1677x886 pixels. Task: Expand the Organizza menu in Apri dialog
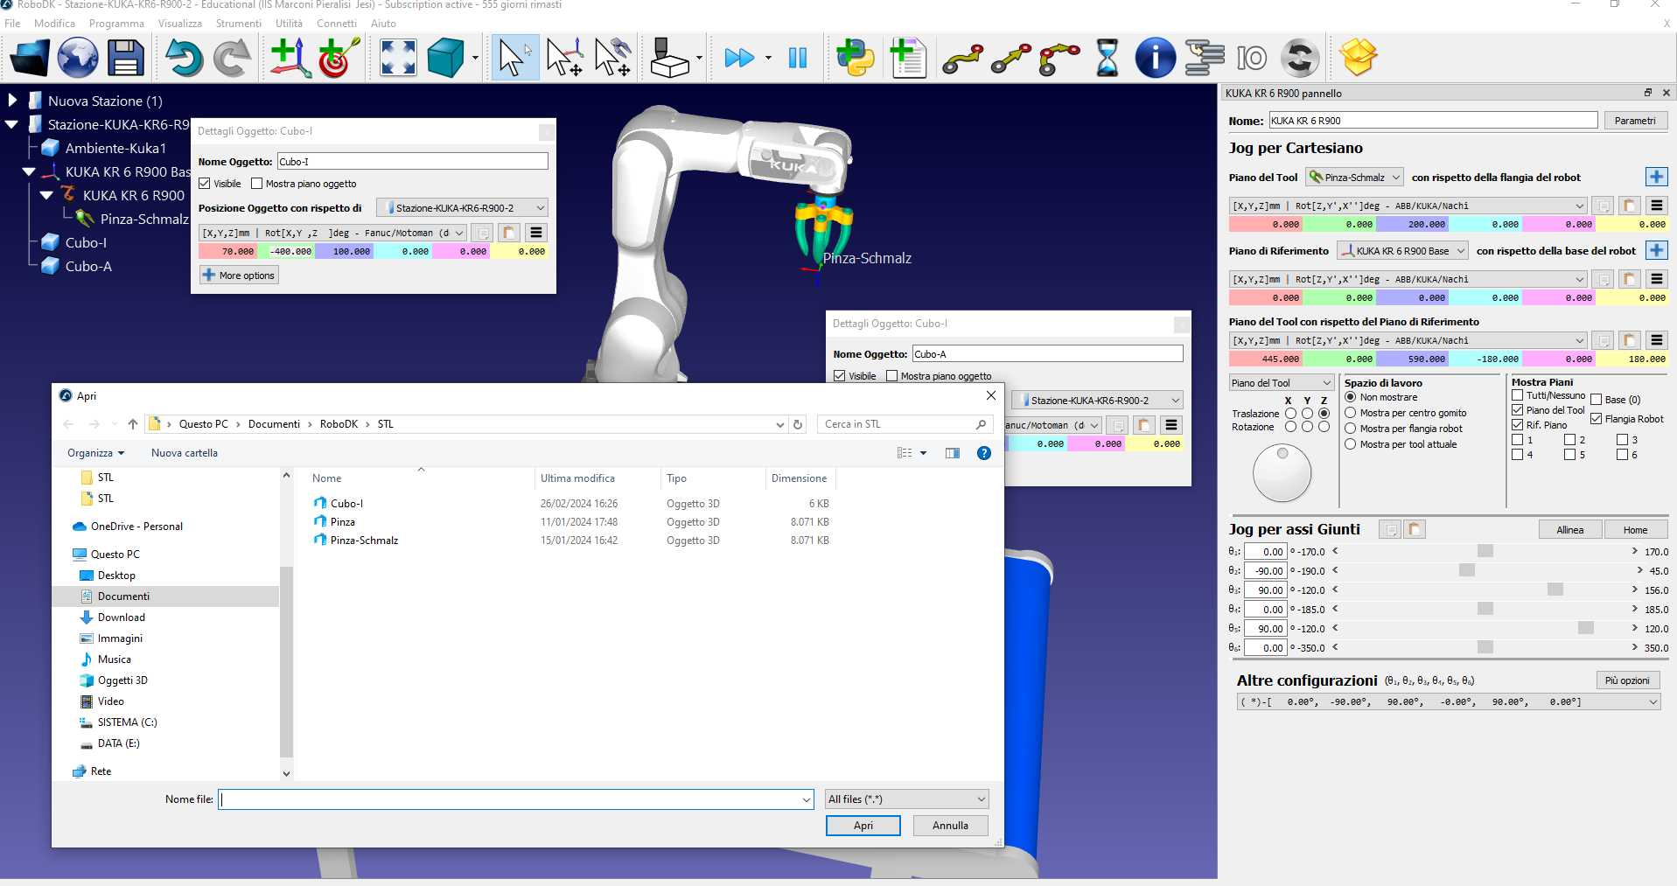(x=95, y=453)
